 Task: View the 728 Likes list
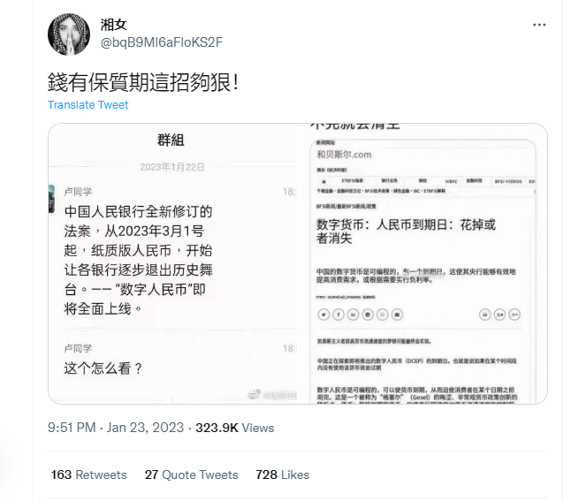click(283, 474)
